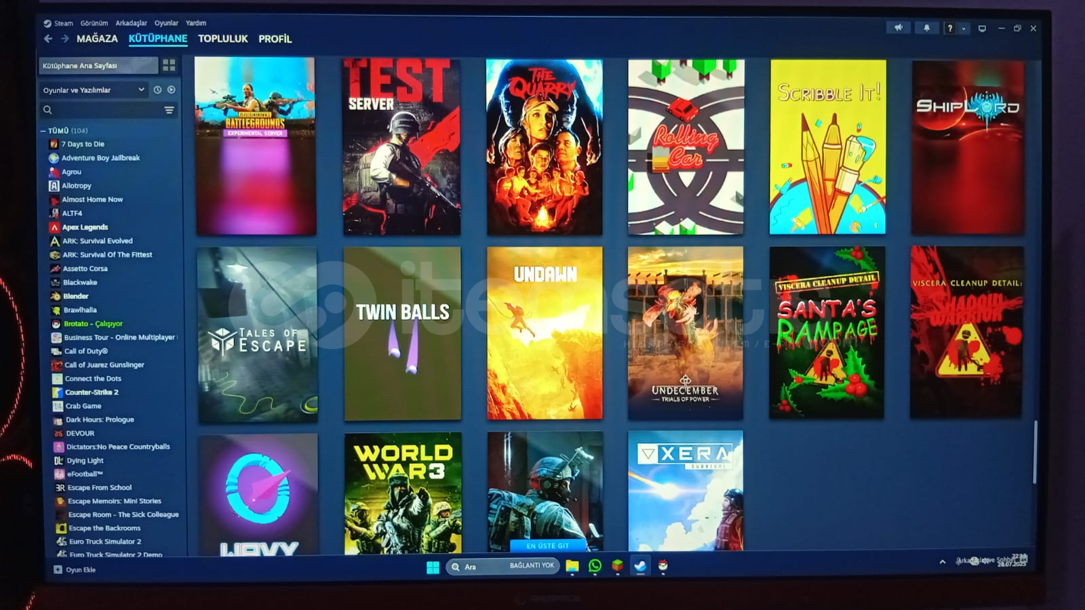Image resolution: width=1085 pixels, height=610 pixels.
Task: Click Oyun Ekle button
Action: (75, 570)
